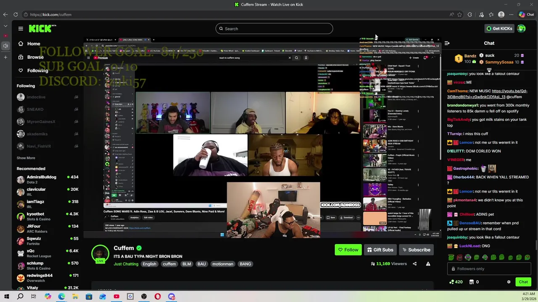
Task: Open channel points balance showing 420
Action: click(456, 282)
